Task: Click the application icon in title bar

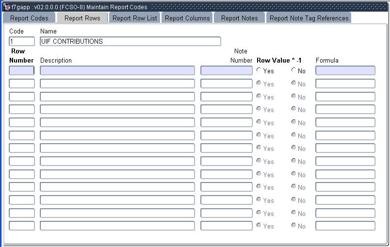Action: point(7,7)
